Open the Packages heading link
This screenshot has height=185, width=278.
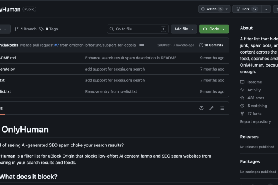point(250,161)
